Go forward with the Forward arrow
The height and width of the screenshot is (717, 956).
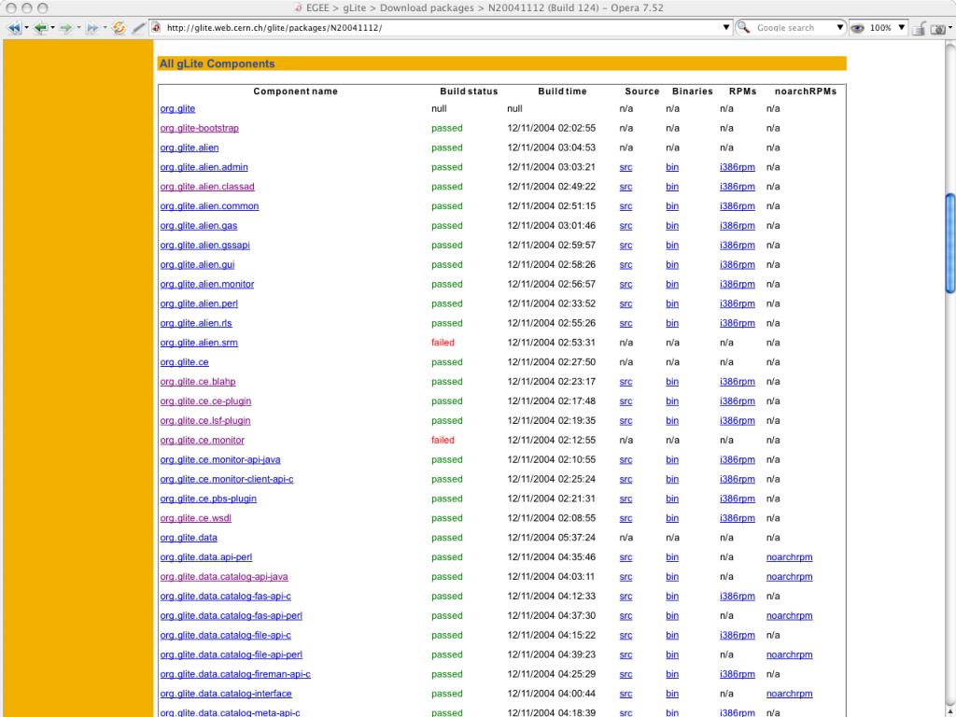(x=66, y=27)
